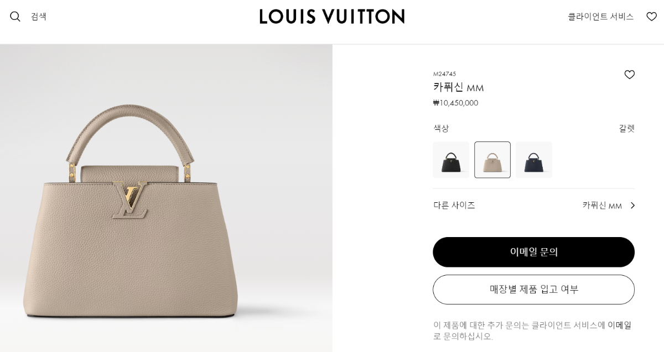This screenshot has width=664, height=352.
Task: Go to homepage via Louis Vuitton logo
Action: point(332,17)
